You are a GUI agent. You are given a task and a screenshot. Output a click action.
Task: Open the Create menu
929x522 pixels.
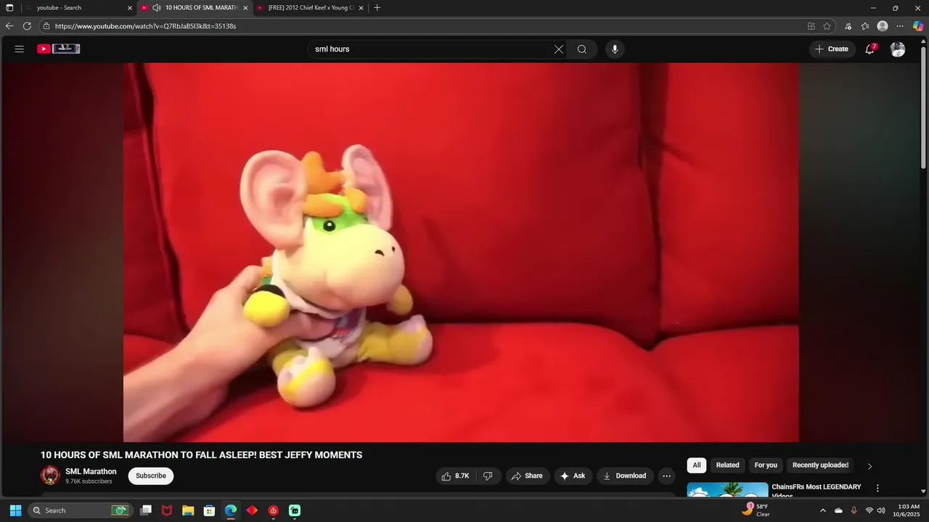coord(832,49)
